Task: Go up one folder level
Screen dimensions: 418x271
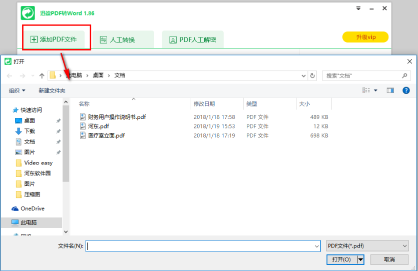Action: coord(42,76)
